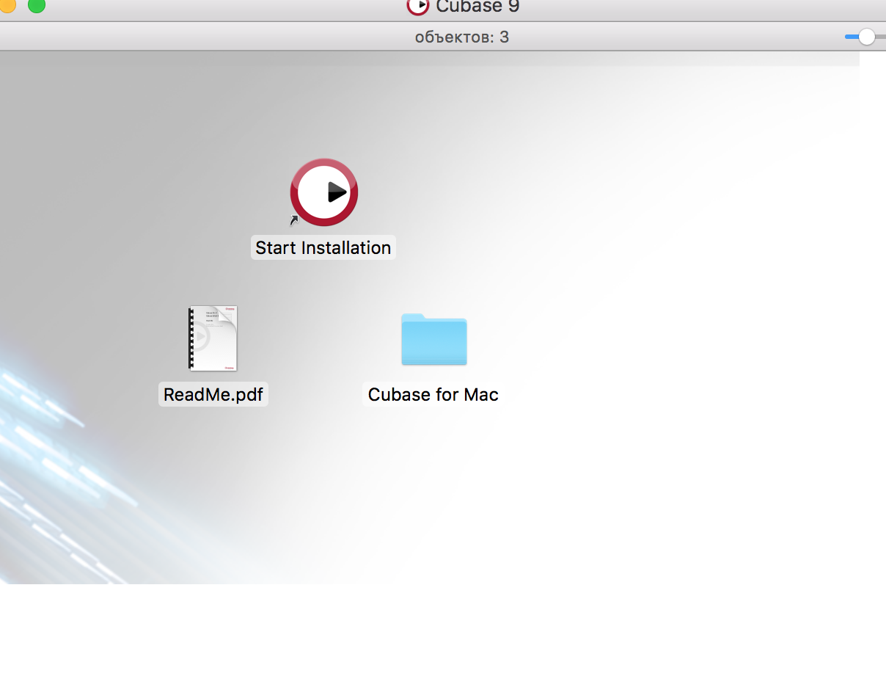Click the 'ReadMe.pdf' file name
The image size is (886, 687).
pos(213,394)
